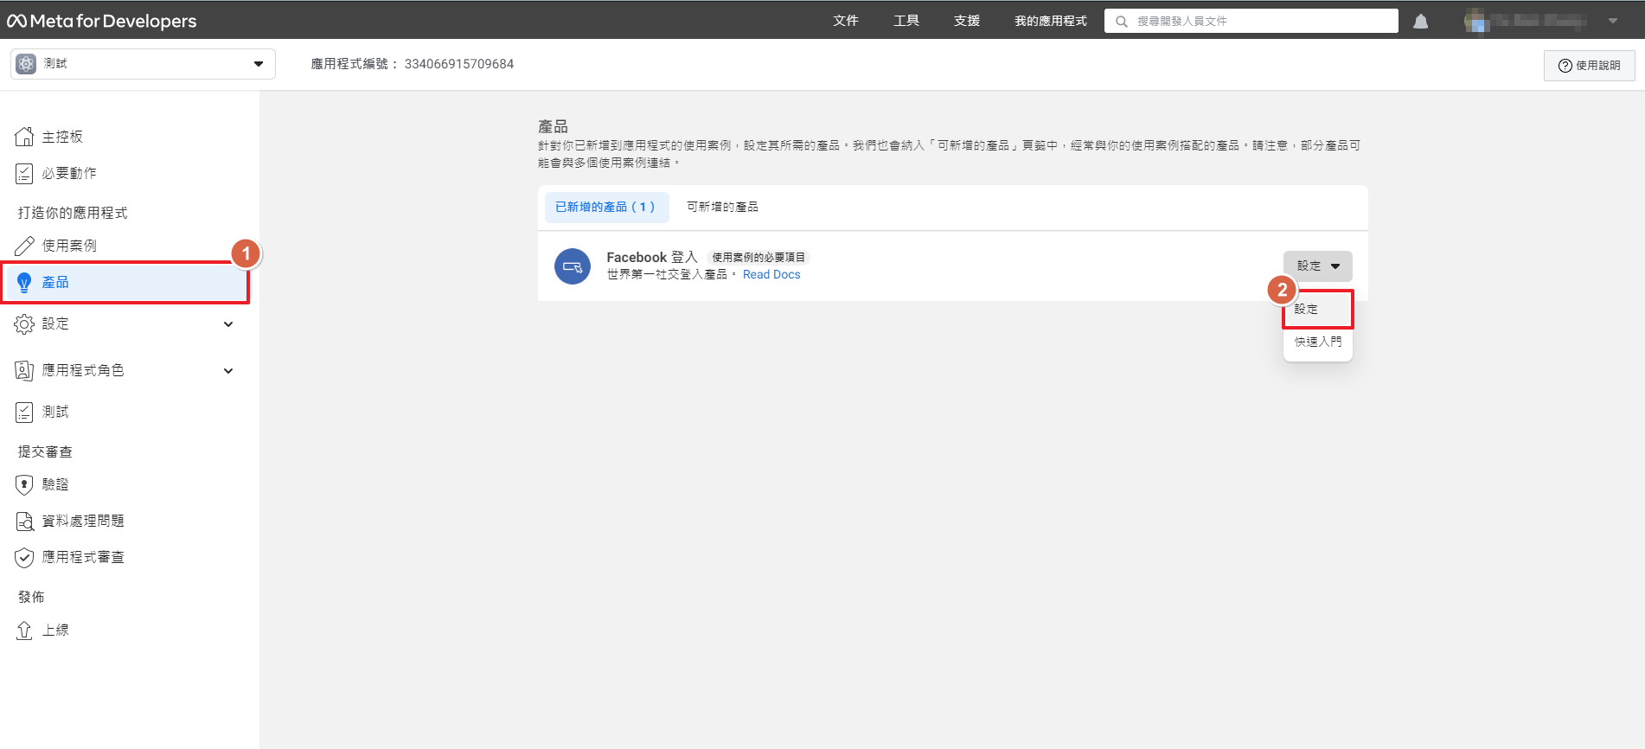Click the document search icon for 資料處理問題

click(x=24, y=522)
